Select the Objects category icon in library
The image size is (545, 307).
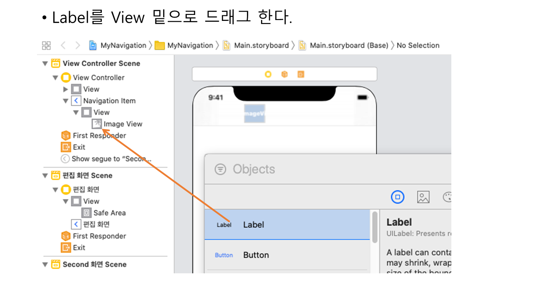point(397,197)
